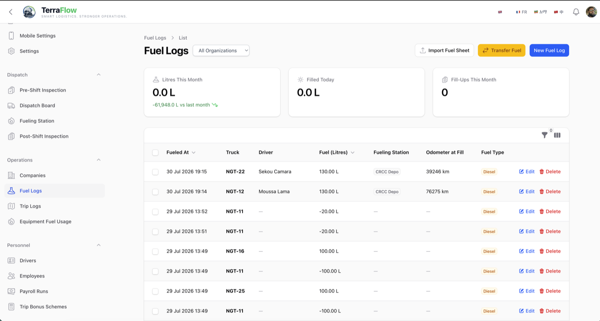
Task: Toggle table columns visibility icon
Action: [557, 135]
